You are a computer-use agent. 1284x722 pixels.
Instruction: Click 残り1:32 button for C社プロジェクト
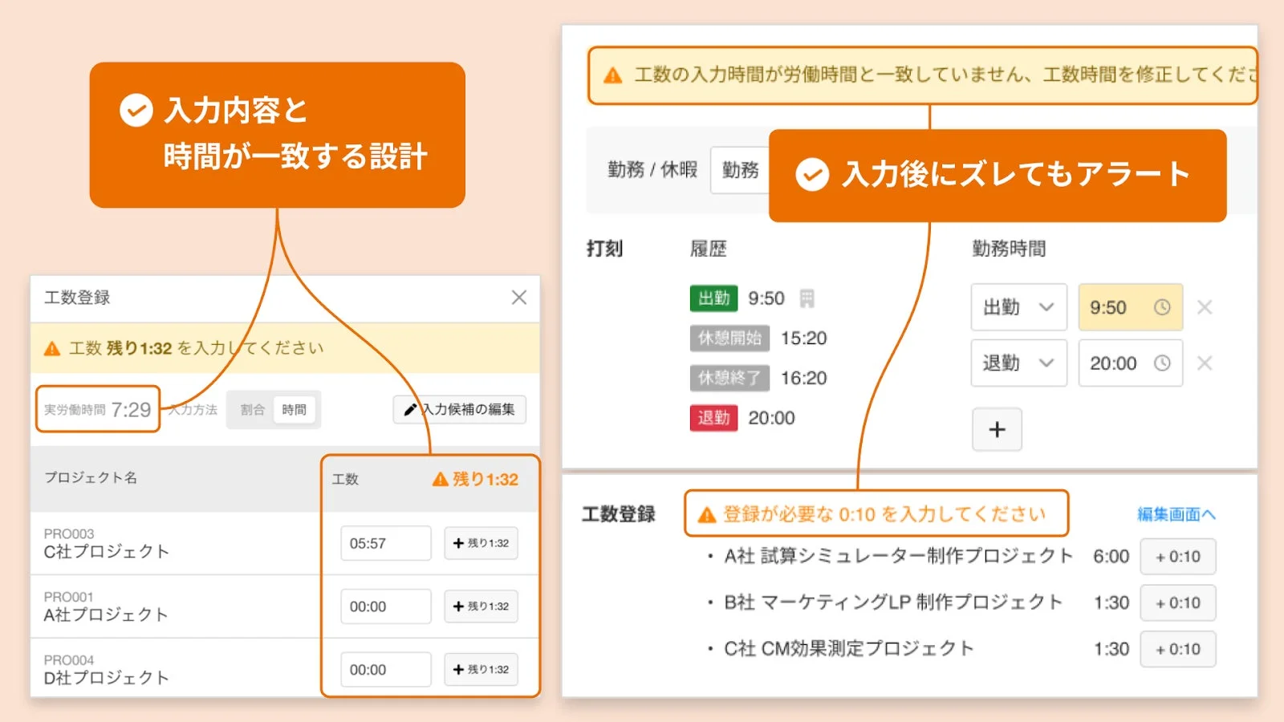481,543
